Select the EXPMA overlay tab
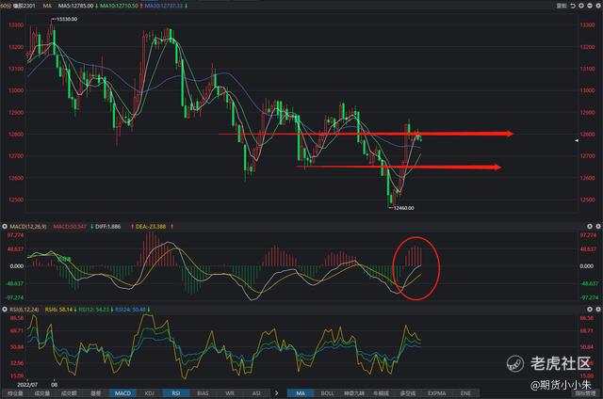Image resolution: width=603 pixels, height=399 pixels. pos(436,393)
